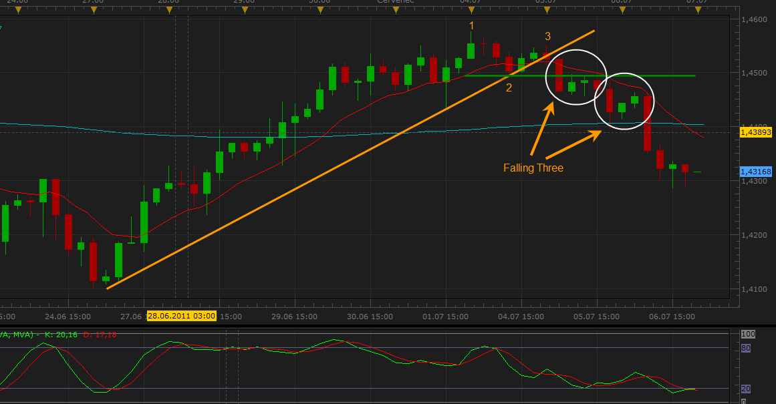Click the stochastic 100 level label
This screenshot has width=776, height=404.
[x=749, y=333]
